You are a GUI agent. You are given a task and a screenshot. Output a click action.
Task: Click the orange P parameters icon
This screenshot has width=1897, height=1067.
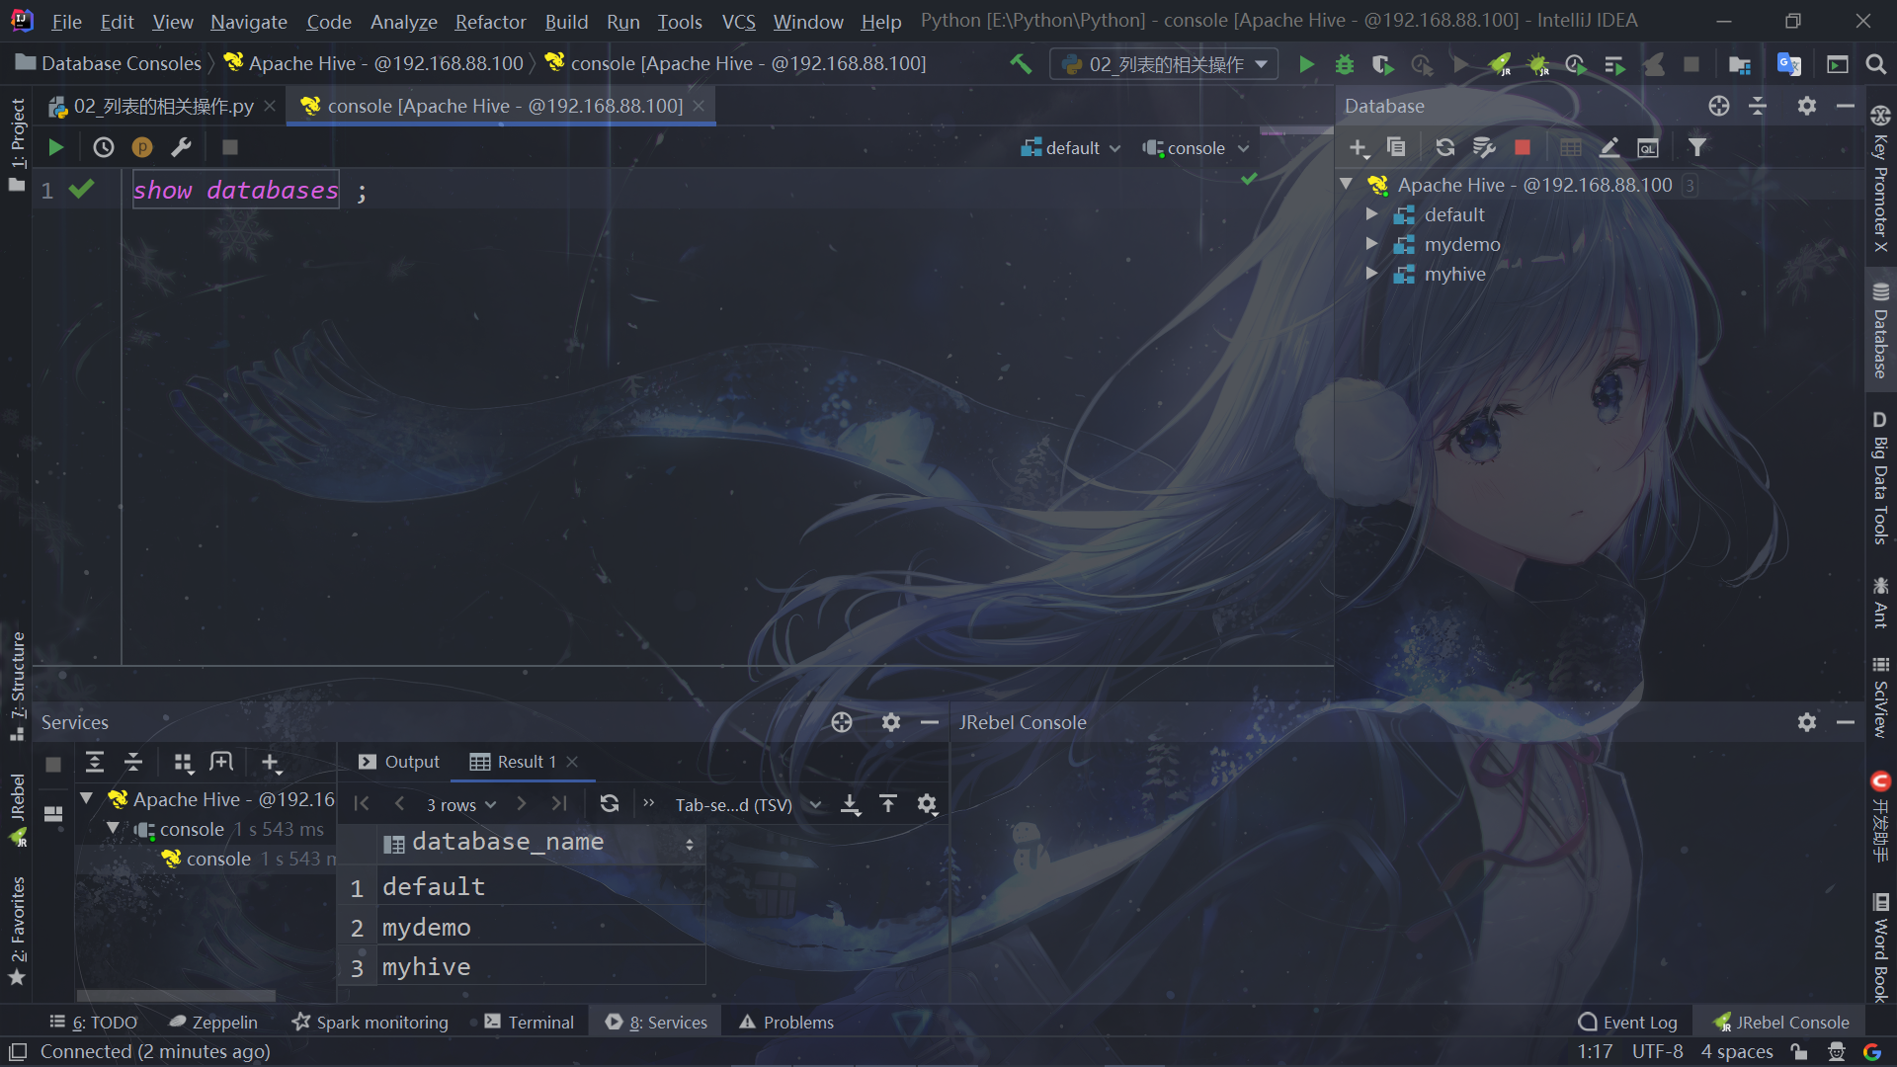coord(142,147)
